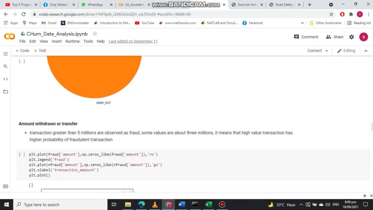Run the plt.plot fraud amount code cell
Screen dimensions: 373x210
click(22, 155)
